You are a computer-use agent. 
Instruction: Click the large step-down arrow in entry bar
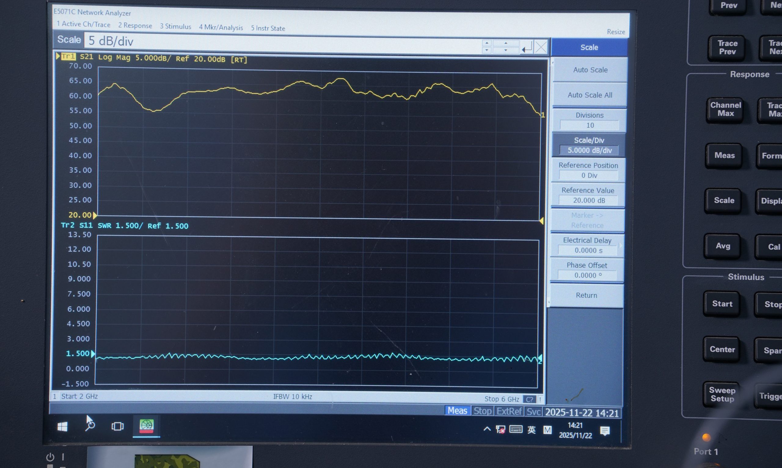(x=506, y=50)
